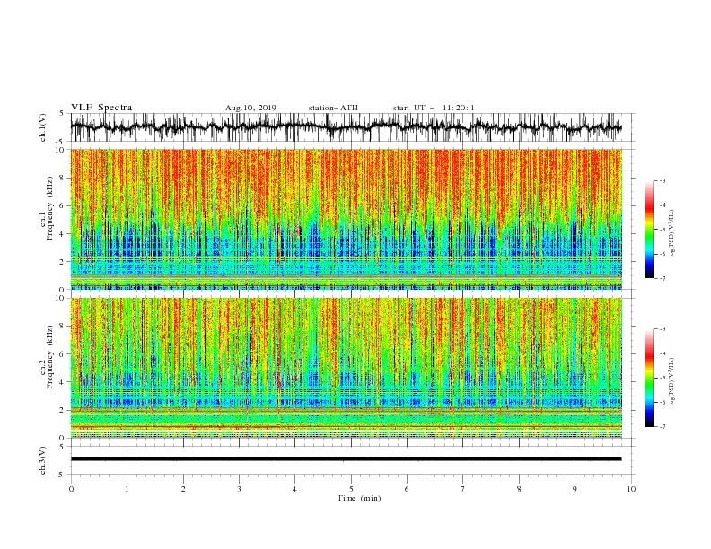Click the "9" label on the time axis
Viewport: 711px width, 549px height.
click(x=575, y=489)
